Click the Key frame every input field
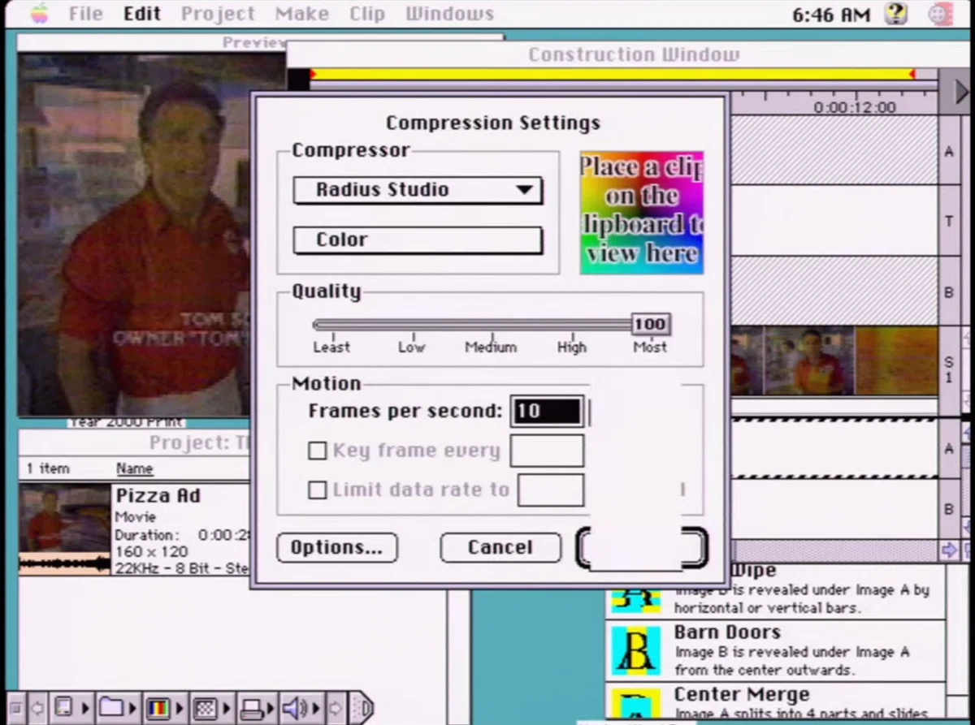Screen dimensions: 975x725 [x=547, y=451]
